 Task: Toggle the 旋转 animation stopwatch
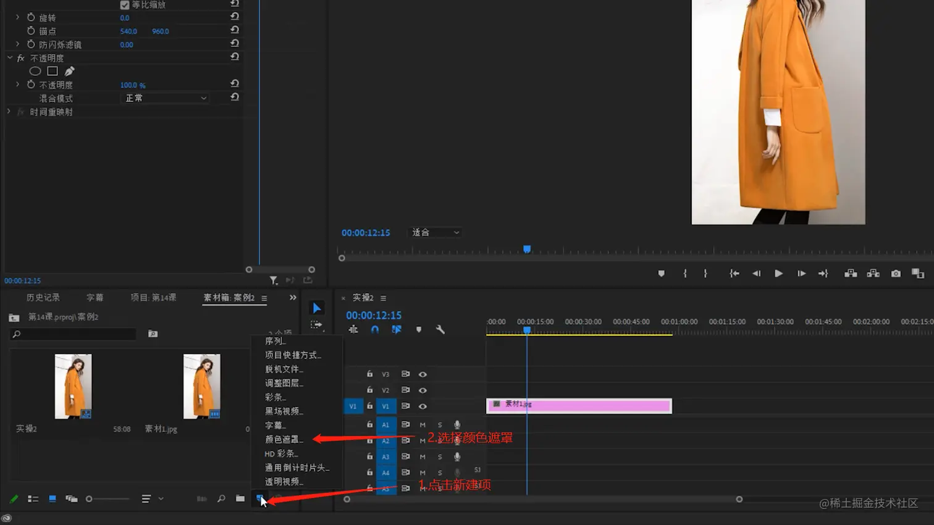point(31,17)
